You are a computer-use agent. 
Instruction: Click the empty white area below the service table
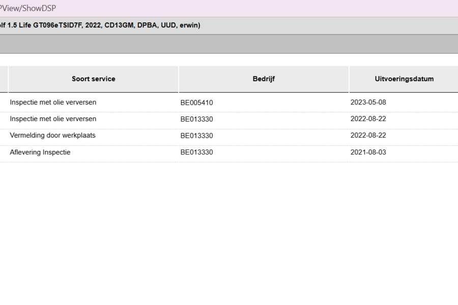click(x=229, y=233)
